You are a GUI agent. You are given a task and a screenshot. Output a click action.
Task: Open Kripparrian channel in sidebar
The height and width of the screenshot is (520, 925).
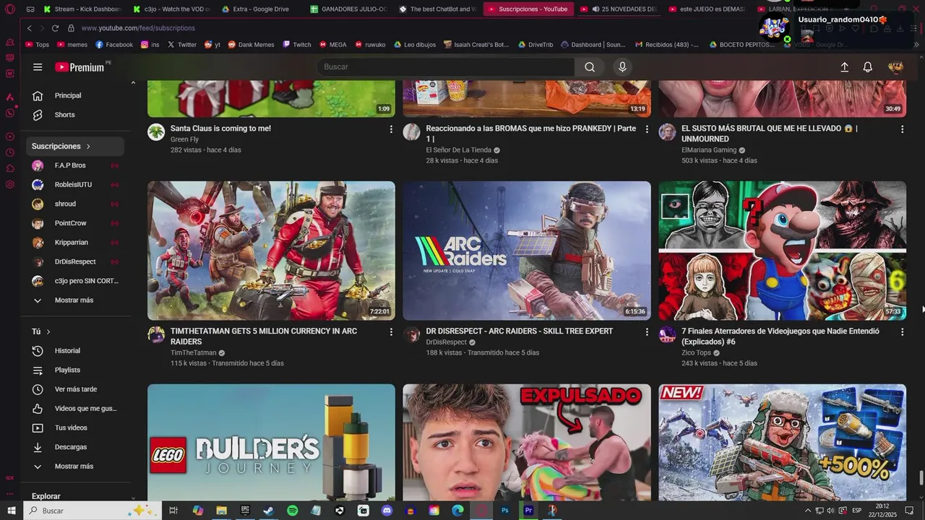(75, 243)
